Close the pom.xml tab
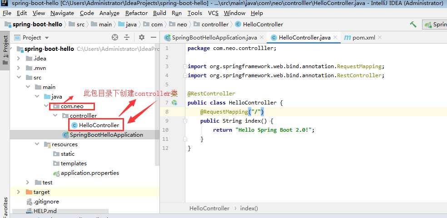This screenshot has width=447, height=218. click(x=379, y=37)
